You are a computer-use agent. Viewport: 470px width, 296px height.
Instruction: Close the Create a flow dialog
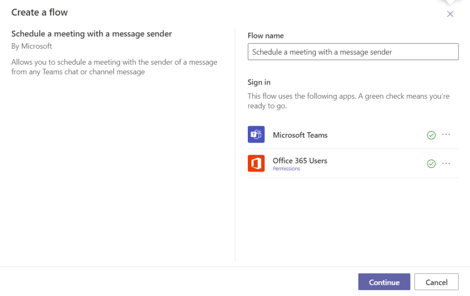450,14
